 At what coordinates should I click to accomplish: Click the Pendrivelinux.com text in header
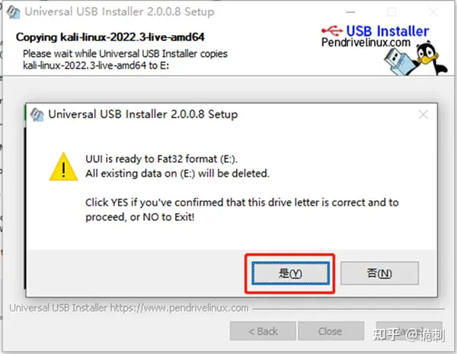(366, 43)
